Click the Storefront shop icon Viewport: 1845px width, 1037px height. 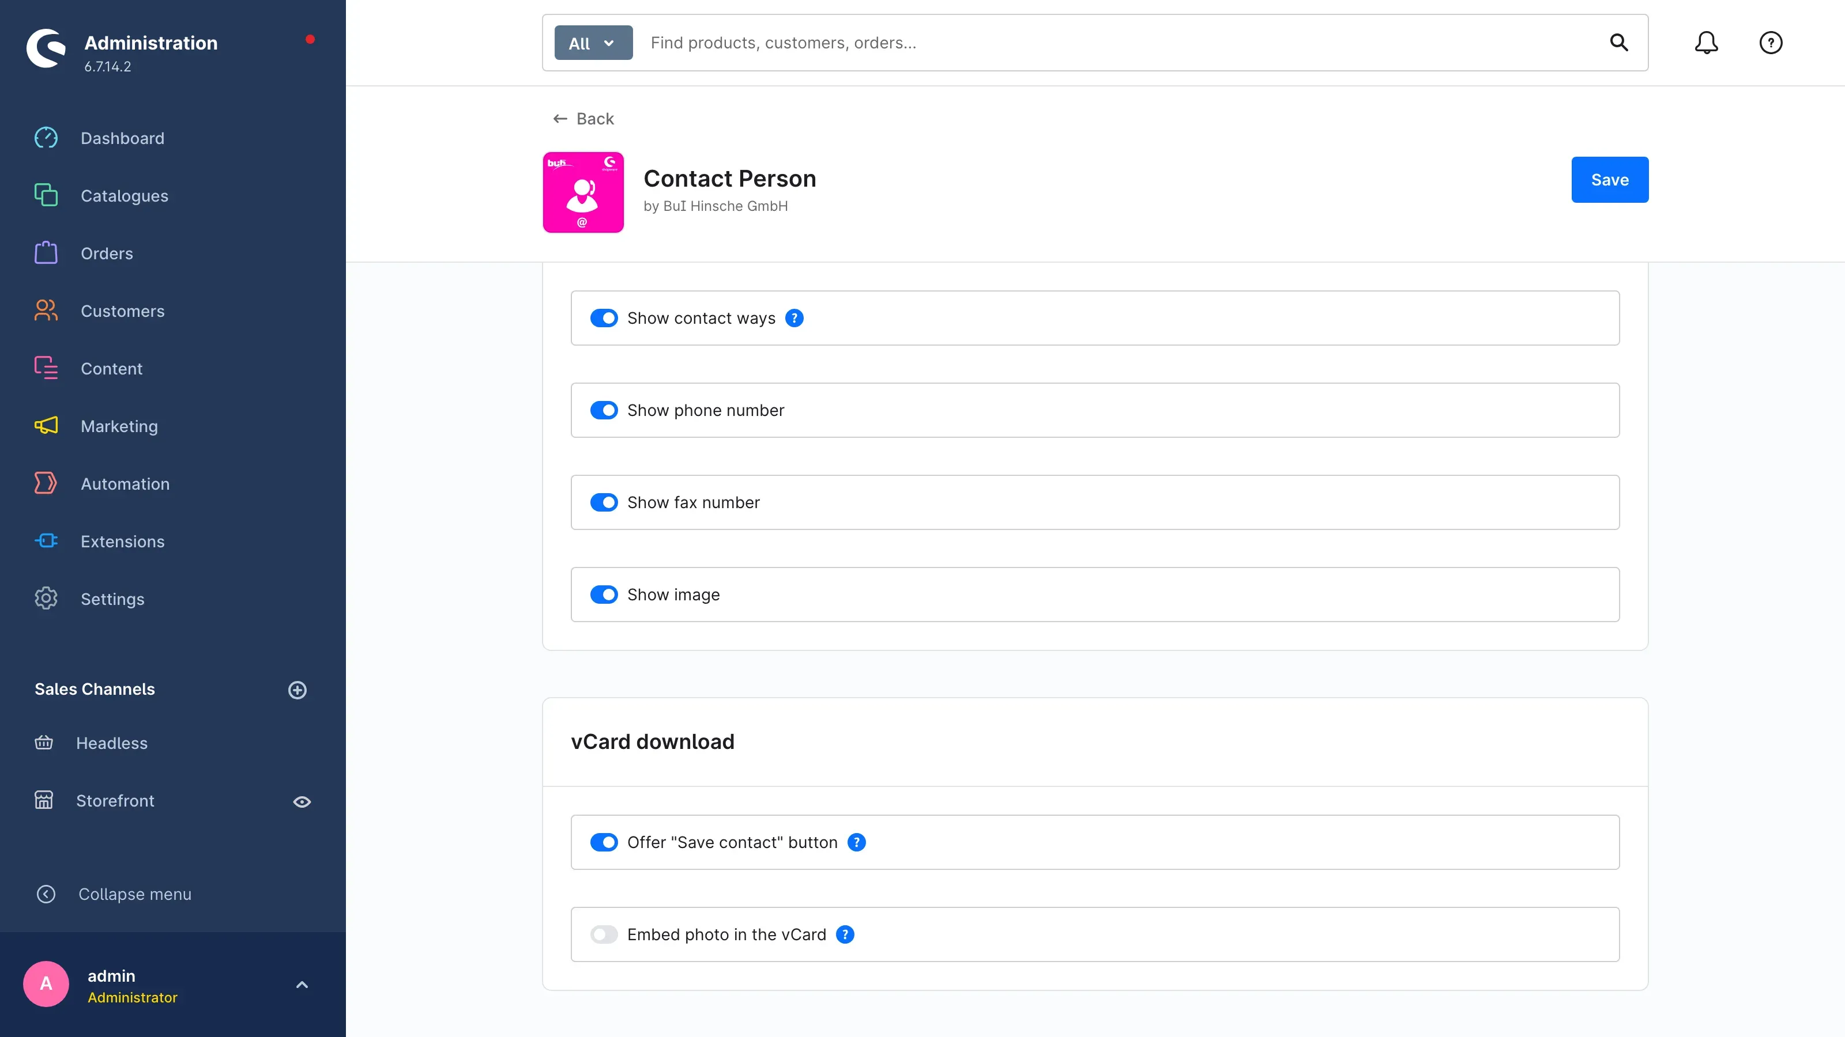point(44,800)
